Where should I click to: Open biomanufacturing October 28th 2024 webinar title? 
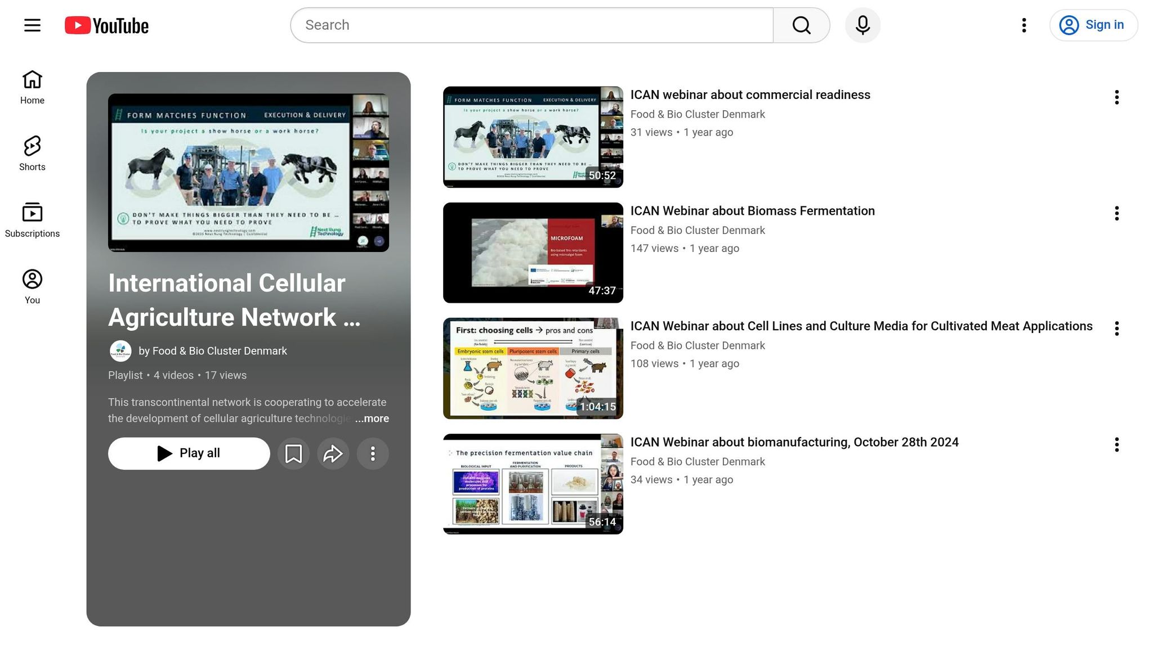[794, 442]
